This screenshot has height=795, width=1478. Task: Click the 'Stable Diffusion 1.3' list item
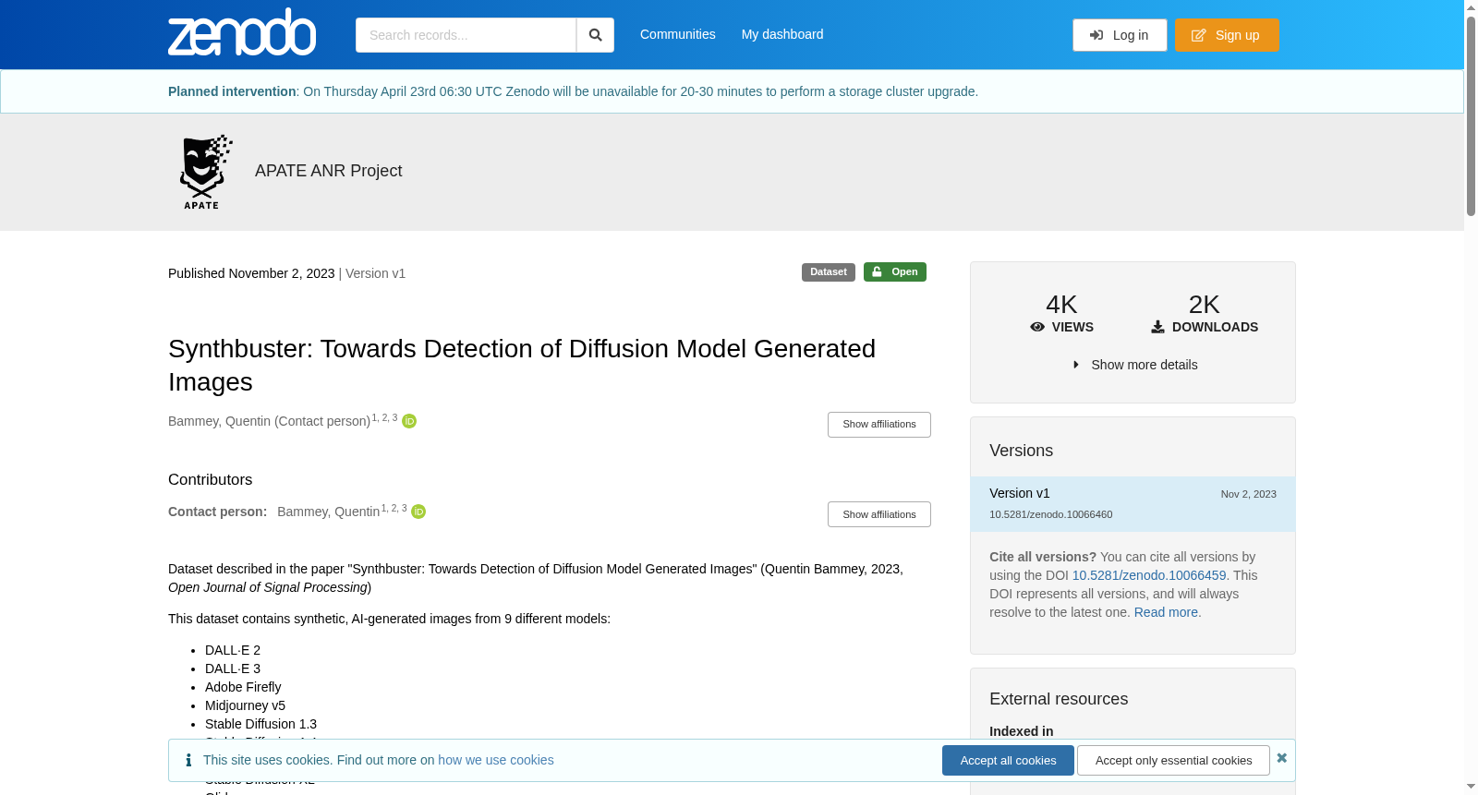coord(260,724)
